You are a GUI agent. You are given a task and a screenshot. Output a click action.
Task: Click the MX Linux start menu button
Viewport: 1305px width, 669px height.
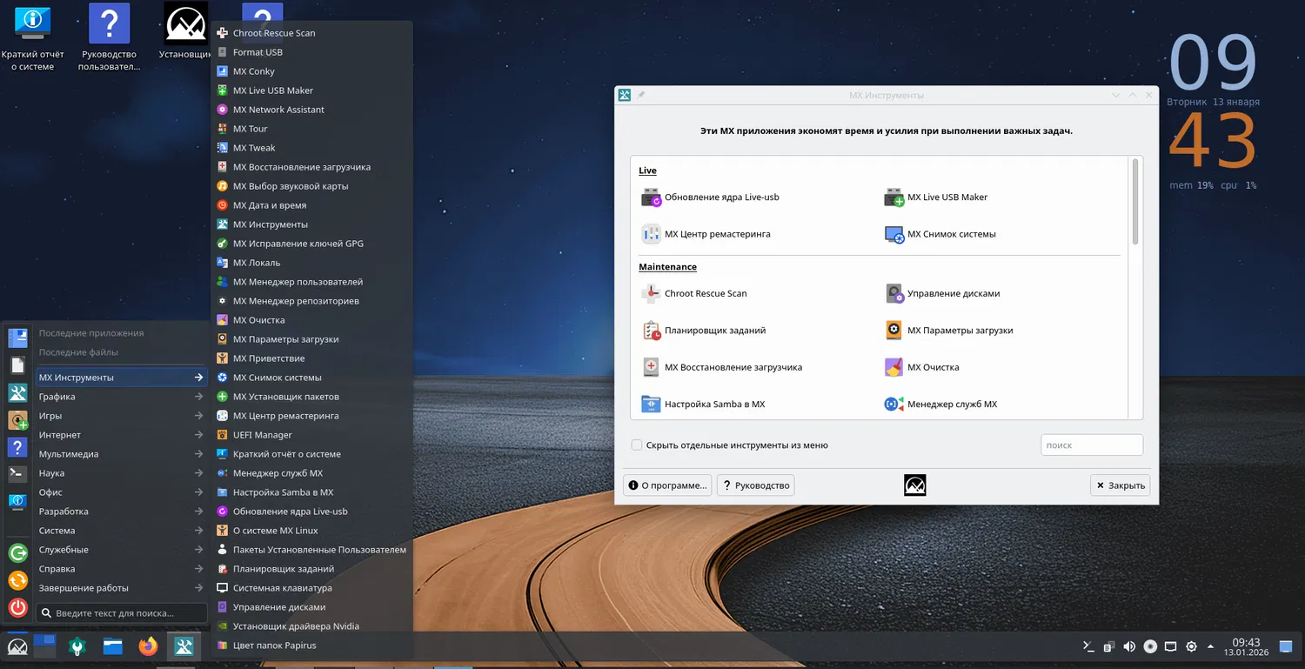(x=17, y=646)
